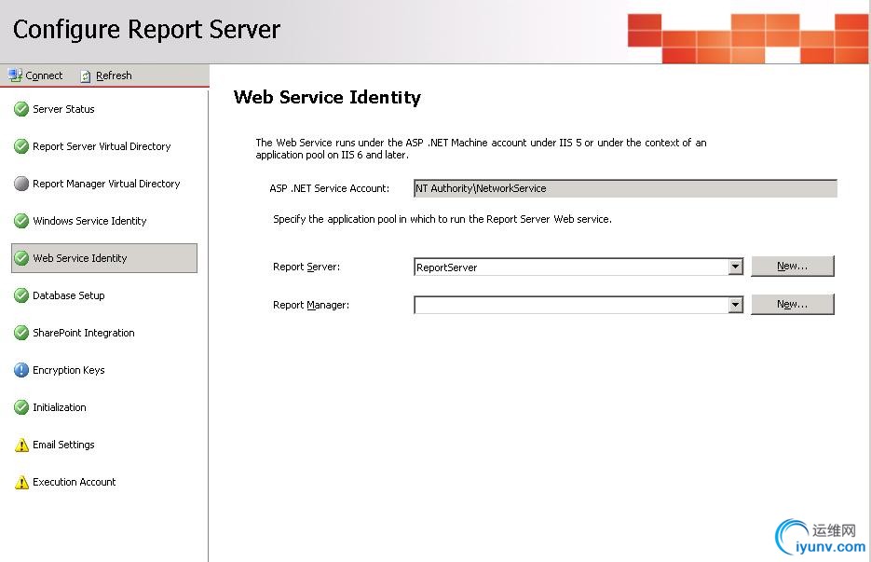This screenshot has height=562, width=871.
Task: Select the Web Service Identity item
Action: point(104,258)
